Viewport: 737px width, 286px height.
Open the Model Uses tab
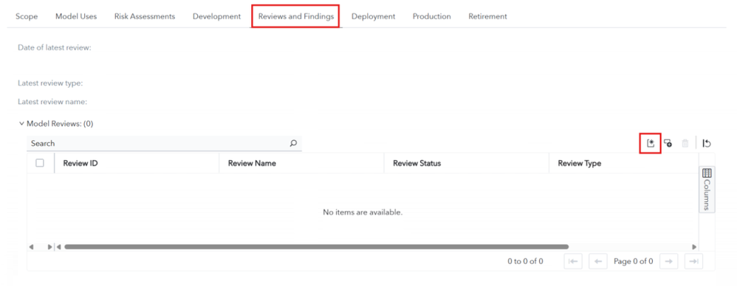76,16
